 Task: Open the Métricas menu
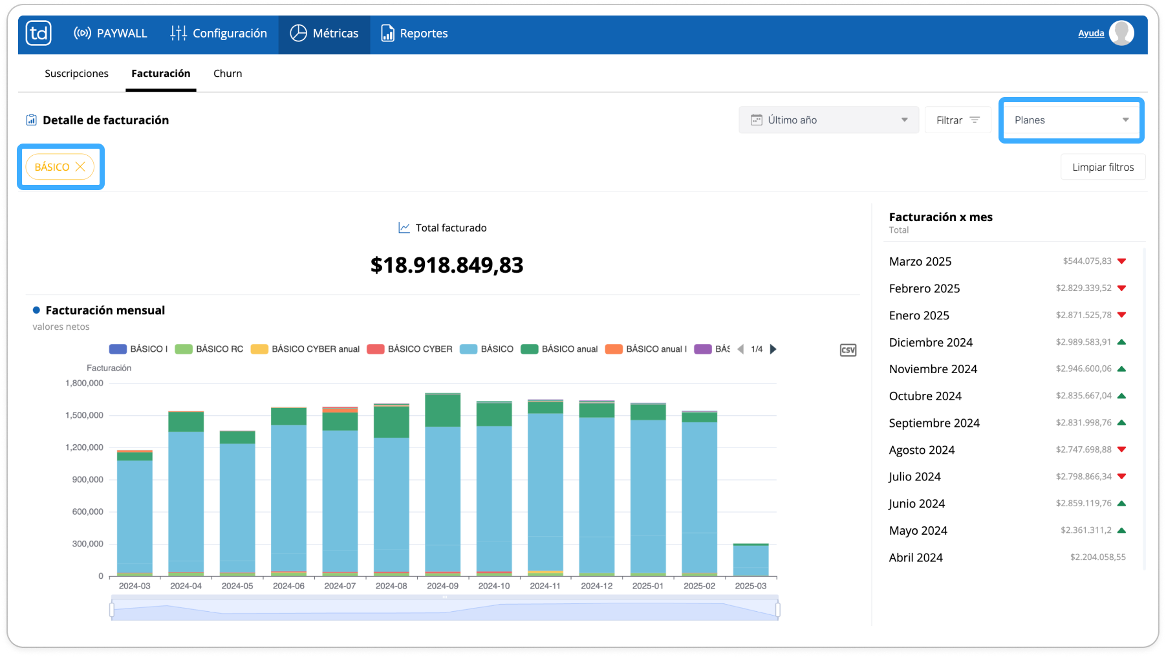click(324, 34)
